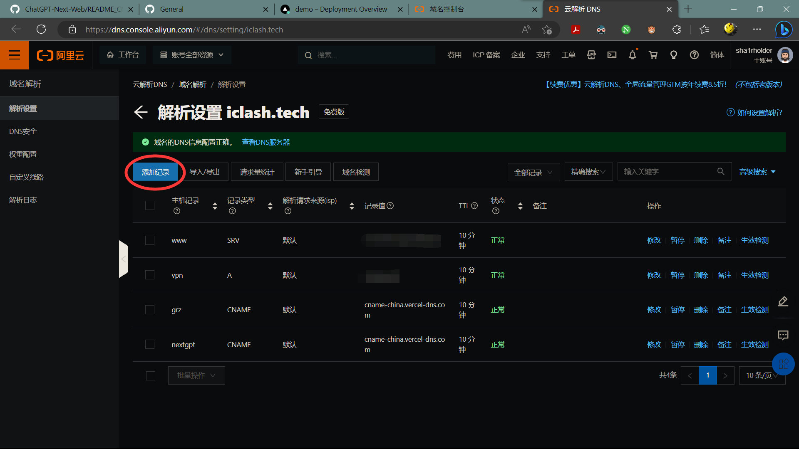Click 删除 link for the vpn record
The width and height of the screenshot is (799, 449).
pyautogui.click(x=701, y=275)
